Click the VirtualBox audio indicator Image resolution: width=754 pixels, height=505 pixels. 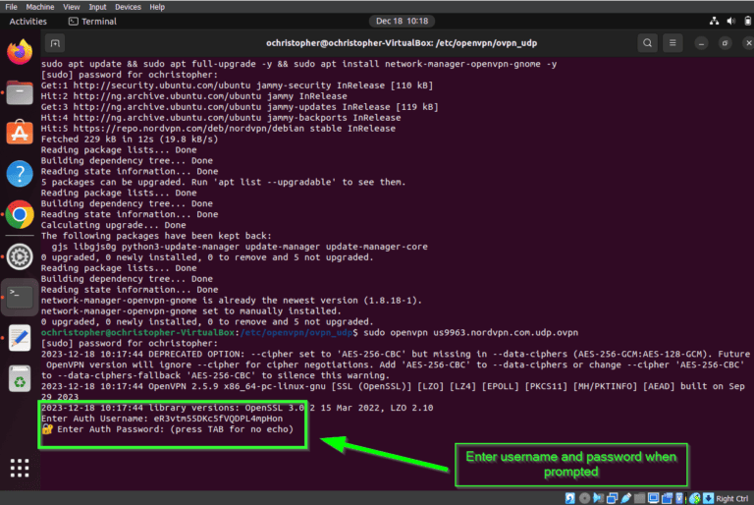[598, 498]
